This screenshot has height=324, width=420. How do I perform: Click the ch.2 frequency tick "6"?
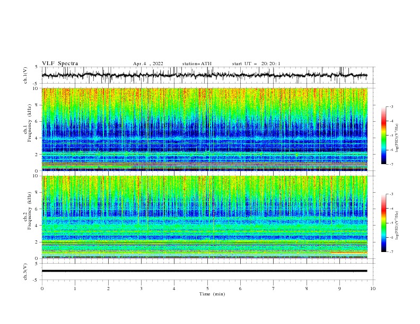coord(37,209)
